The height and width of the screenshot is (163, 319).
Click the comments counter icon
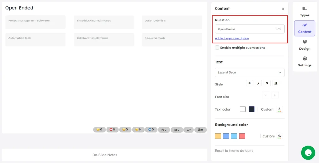177,130
